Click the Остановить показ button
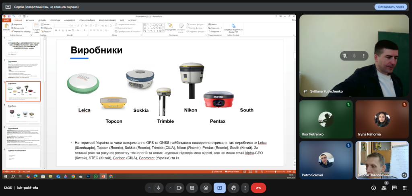 coord(391,7)
